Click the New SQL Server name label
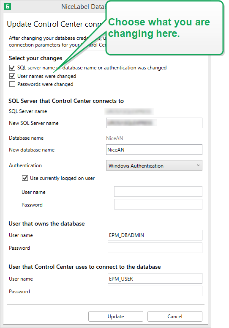This screenshot has height=328, width=229. (34, 123)
